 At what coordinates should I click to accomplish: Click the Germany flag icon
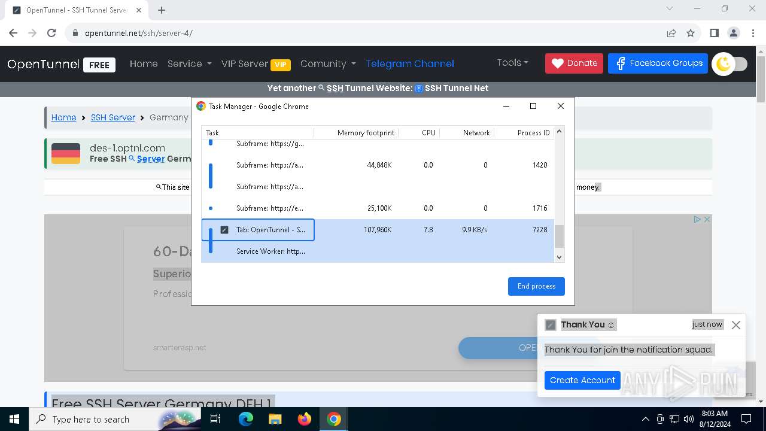[x=66, y=153]
